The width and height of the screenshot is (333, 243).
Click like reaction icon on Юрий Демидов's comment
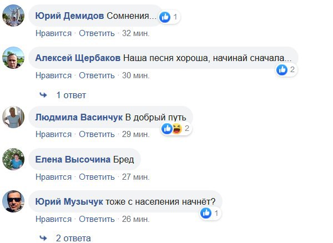click(x=165, y=17)
